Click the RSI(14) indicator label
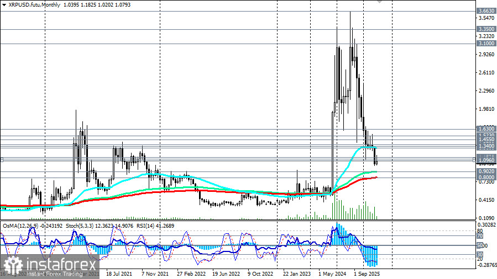The height and width of the screenshot is (279, 497). (x=146, y=226)
